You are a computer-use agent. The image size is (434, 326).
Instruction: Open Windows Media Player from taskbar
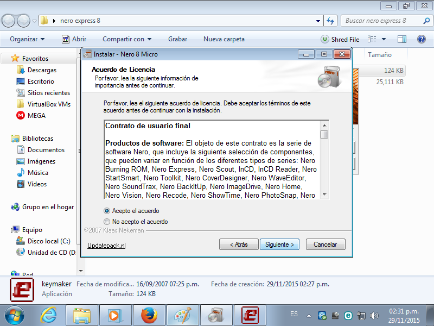coord(116,316)
